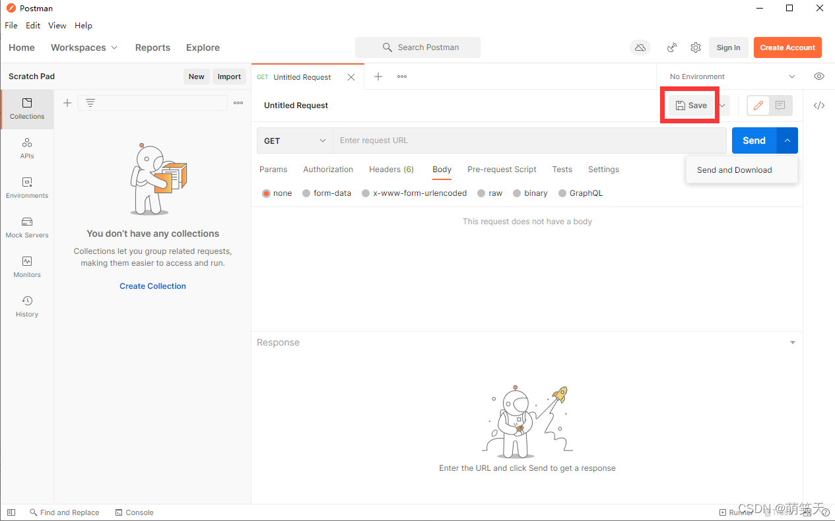Click the cloud sync offline icon
This screenshot has width=835, height=521.
point(640,47)
